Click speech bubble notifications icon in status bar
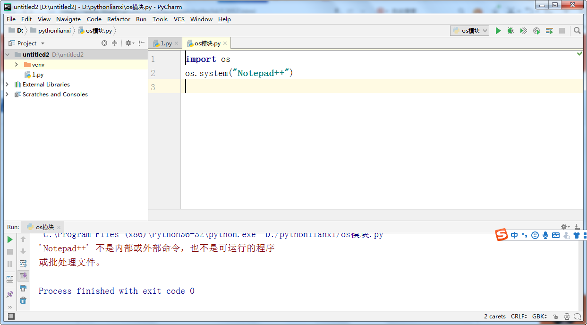 577,316
